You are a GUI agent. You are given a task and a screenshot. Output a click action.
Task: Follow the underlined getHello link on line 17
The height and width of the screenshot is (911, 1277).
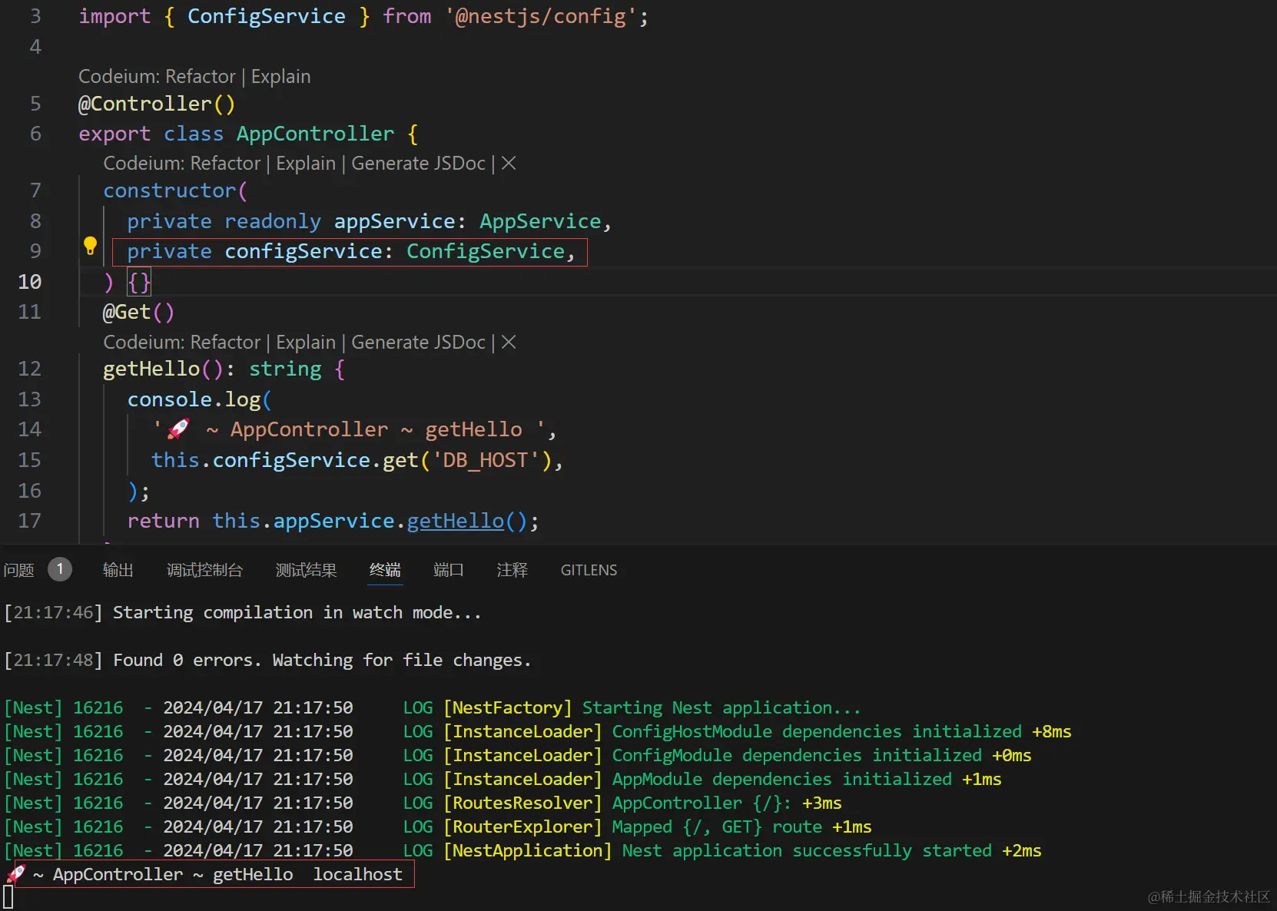(x=456, y=522)
